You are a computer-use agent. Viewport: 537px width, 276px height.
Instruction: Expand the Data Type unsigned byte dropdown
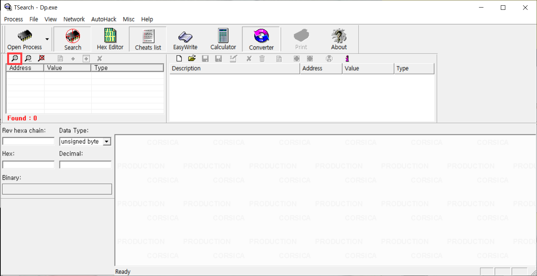tap(107, 142)
